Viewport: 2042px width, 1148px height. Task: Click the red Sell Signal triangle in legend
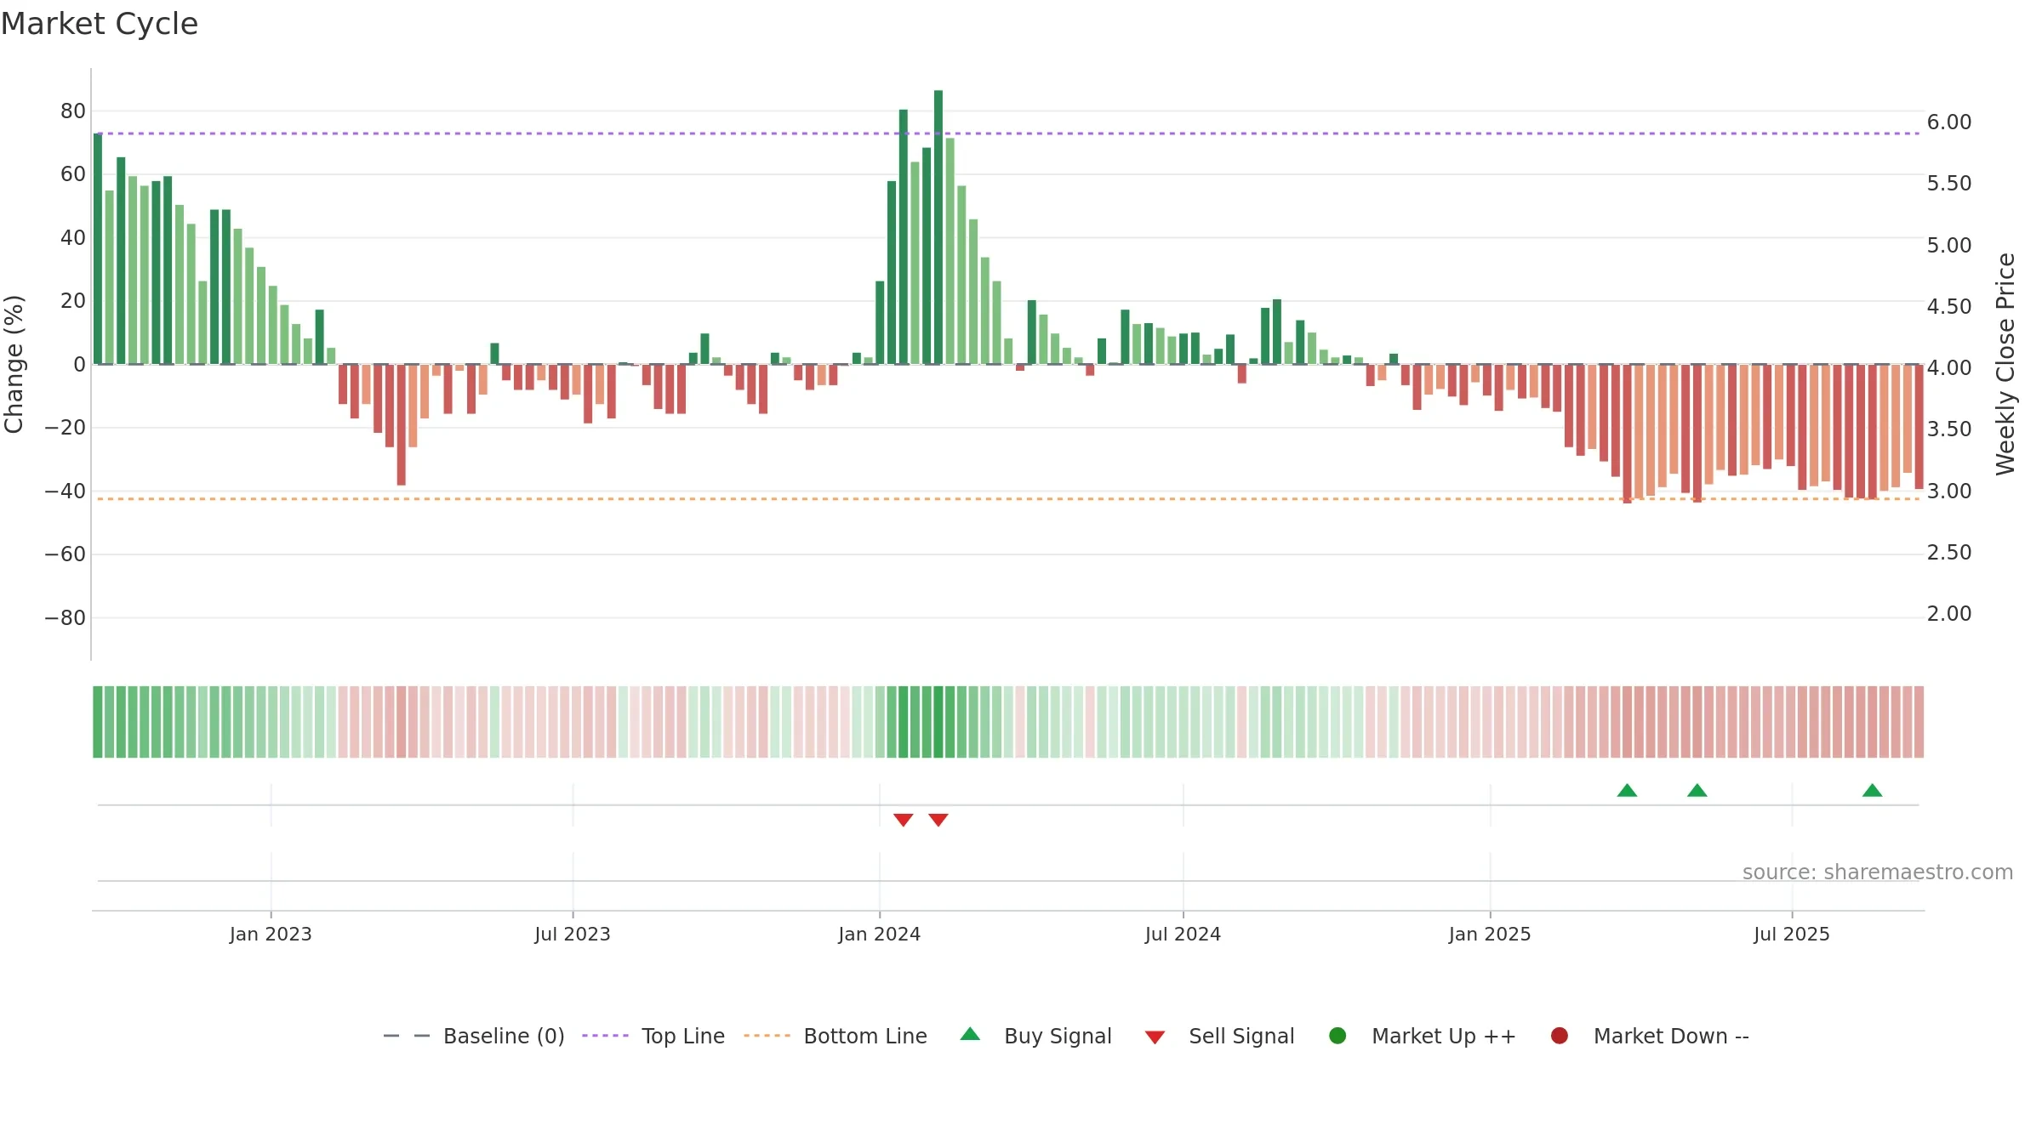pyautogui.click(x=1155, y=1037)
